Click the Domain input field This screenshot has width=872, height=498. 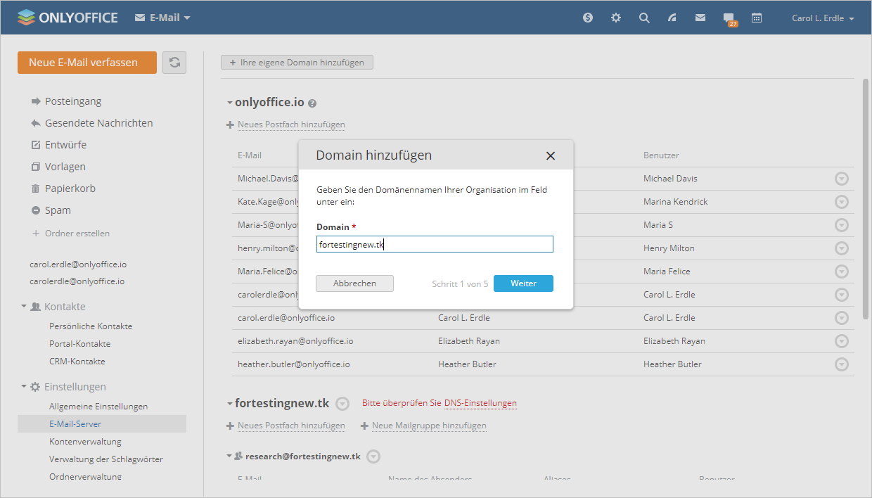435,244
